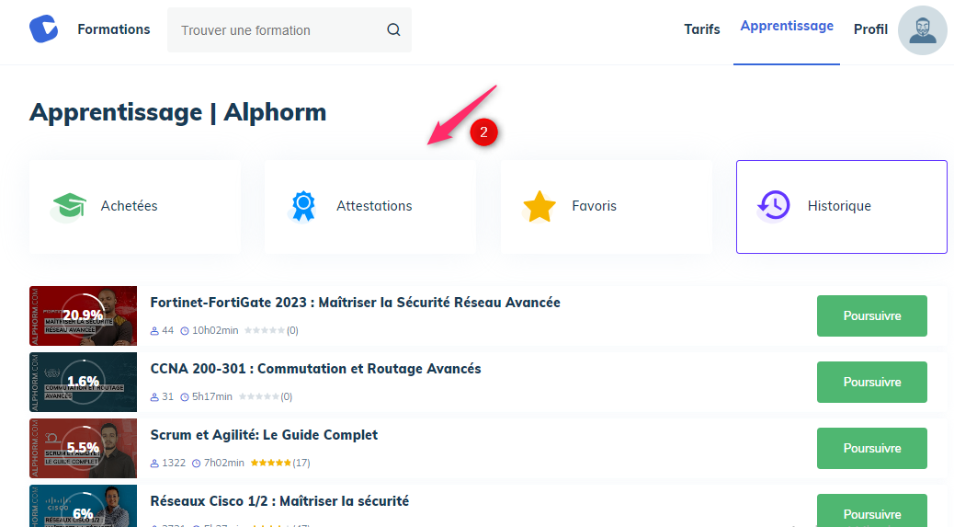Click the Scrum course thumbnail showing 5.5%
954x527 pixels.
click(84, 449)
